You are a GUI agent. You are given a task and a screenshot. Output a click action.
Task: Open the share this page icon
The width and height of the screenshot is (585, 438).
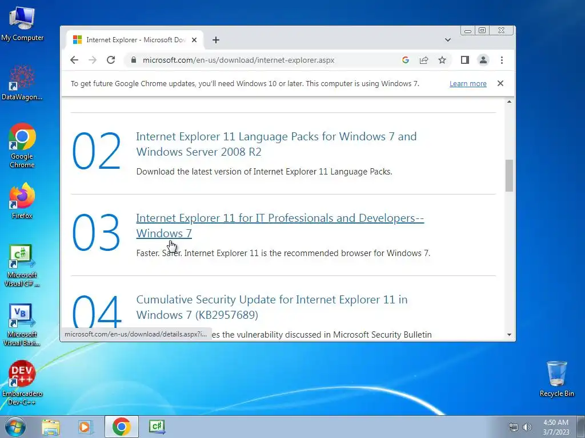coord(424,60)
